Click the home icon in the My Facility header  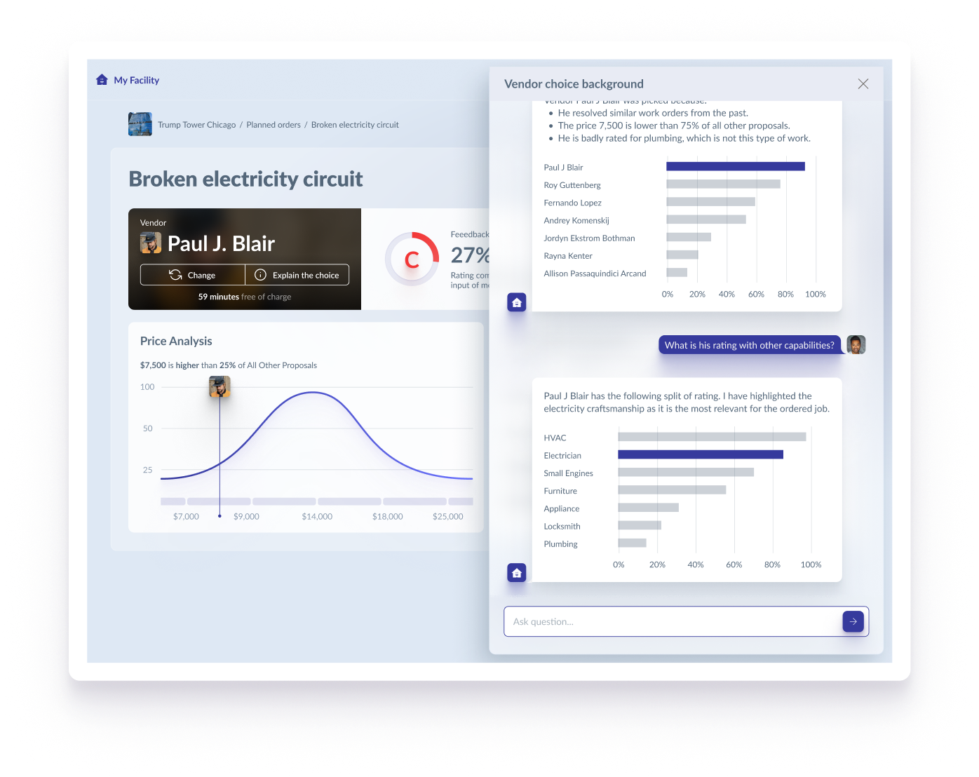coord(102,79)
